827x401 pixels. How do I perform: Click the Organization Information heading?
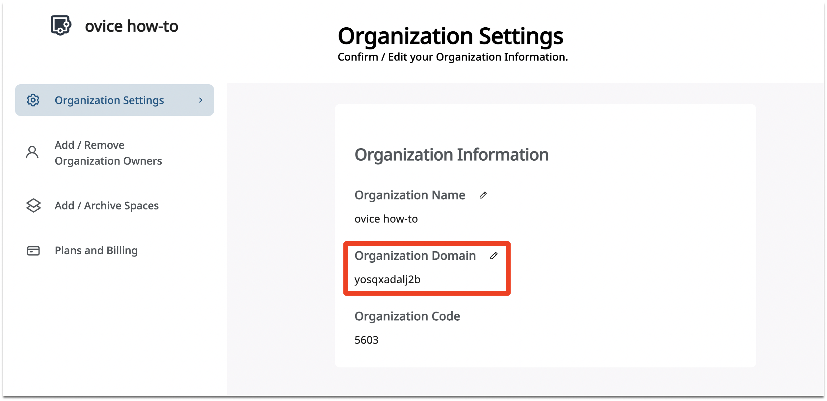point(452,154)
